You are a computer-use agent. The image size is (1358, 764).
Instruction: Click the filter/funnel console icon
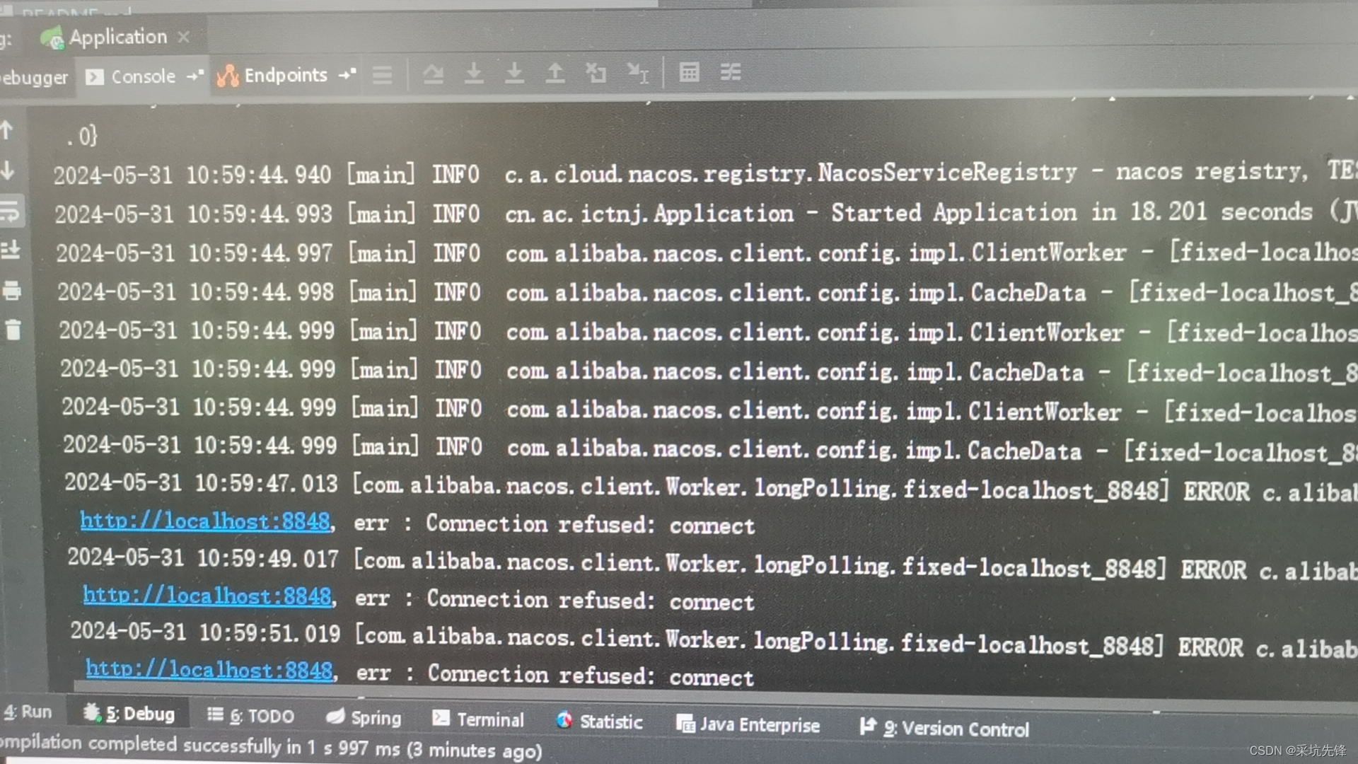732,73
